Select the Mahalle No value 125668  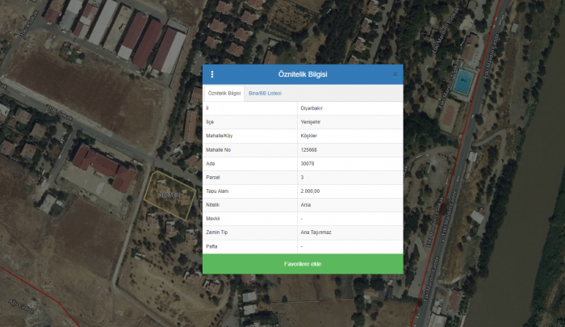point(308,149)
